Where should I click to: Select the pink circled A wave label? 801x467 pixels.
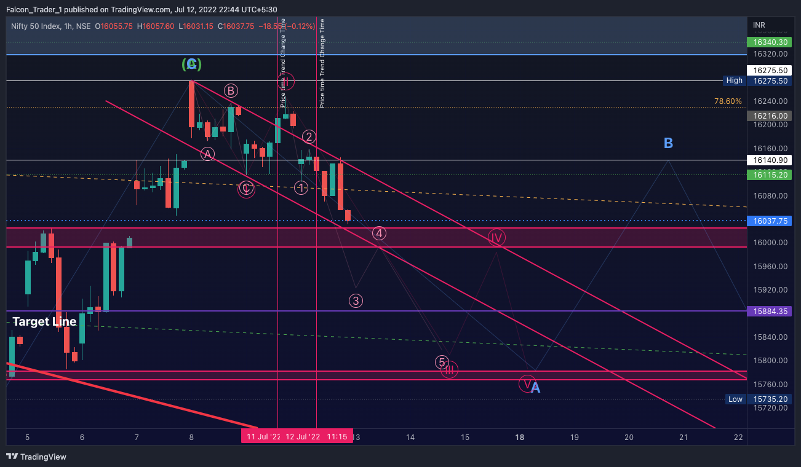[208, 154]
